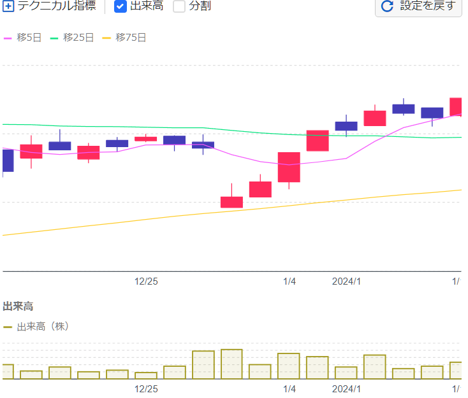Image resolution: width=468 pixels, height=398 pixels.
Task: Click the 1/4 date label under the price chart
Action: (289, 281)
